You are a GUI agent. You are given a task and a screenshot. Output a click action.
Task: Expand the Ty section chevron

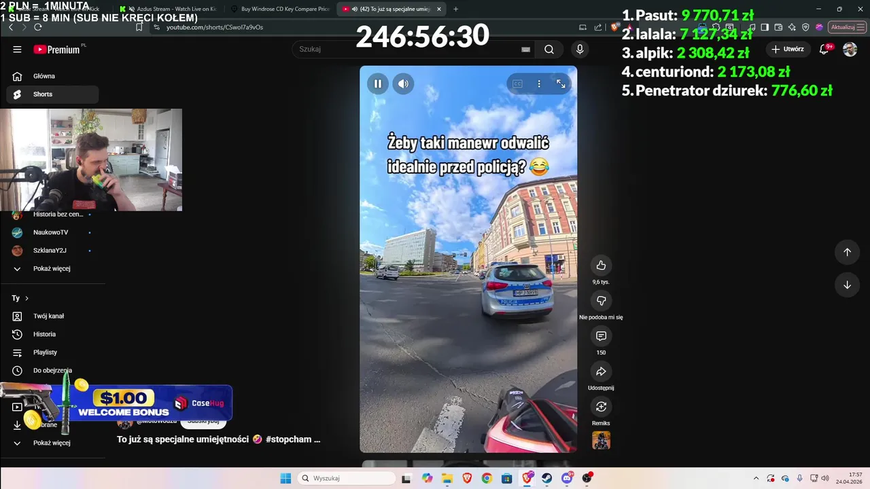pos(27,298)
